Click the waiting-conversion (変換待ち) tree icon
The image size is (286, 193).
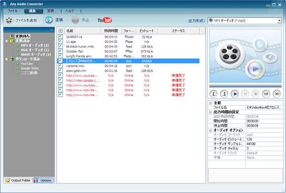tap(12, 36)
